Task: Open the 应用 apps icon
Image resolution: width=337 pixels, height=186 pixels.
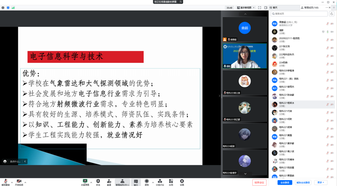Action: (x=171, y=181)
